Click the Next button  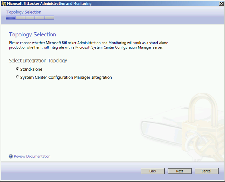point(179,171)
